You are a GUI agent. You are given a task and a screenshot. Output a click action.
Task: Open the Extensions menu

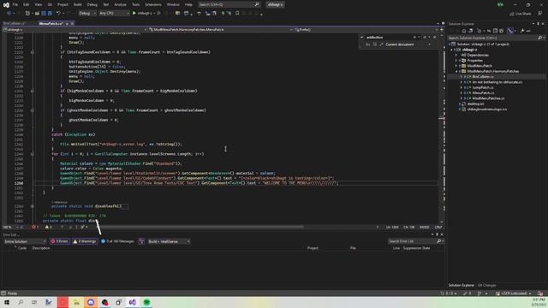(153, 4)
